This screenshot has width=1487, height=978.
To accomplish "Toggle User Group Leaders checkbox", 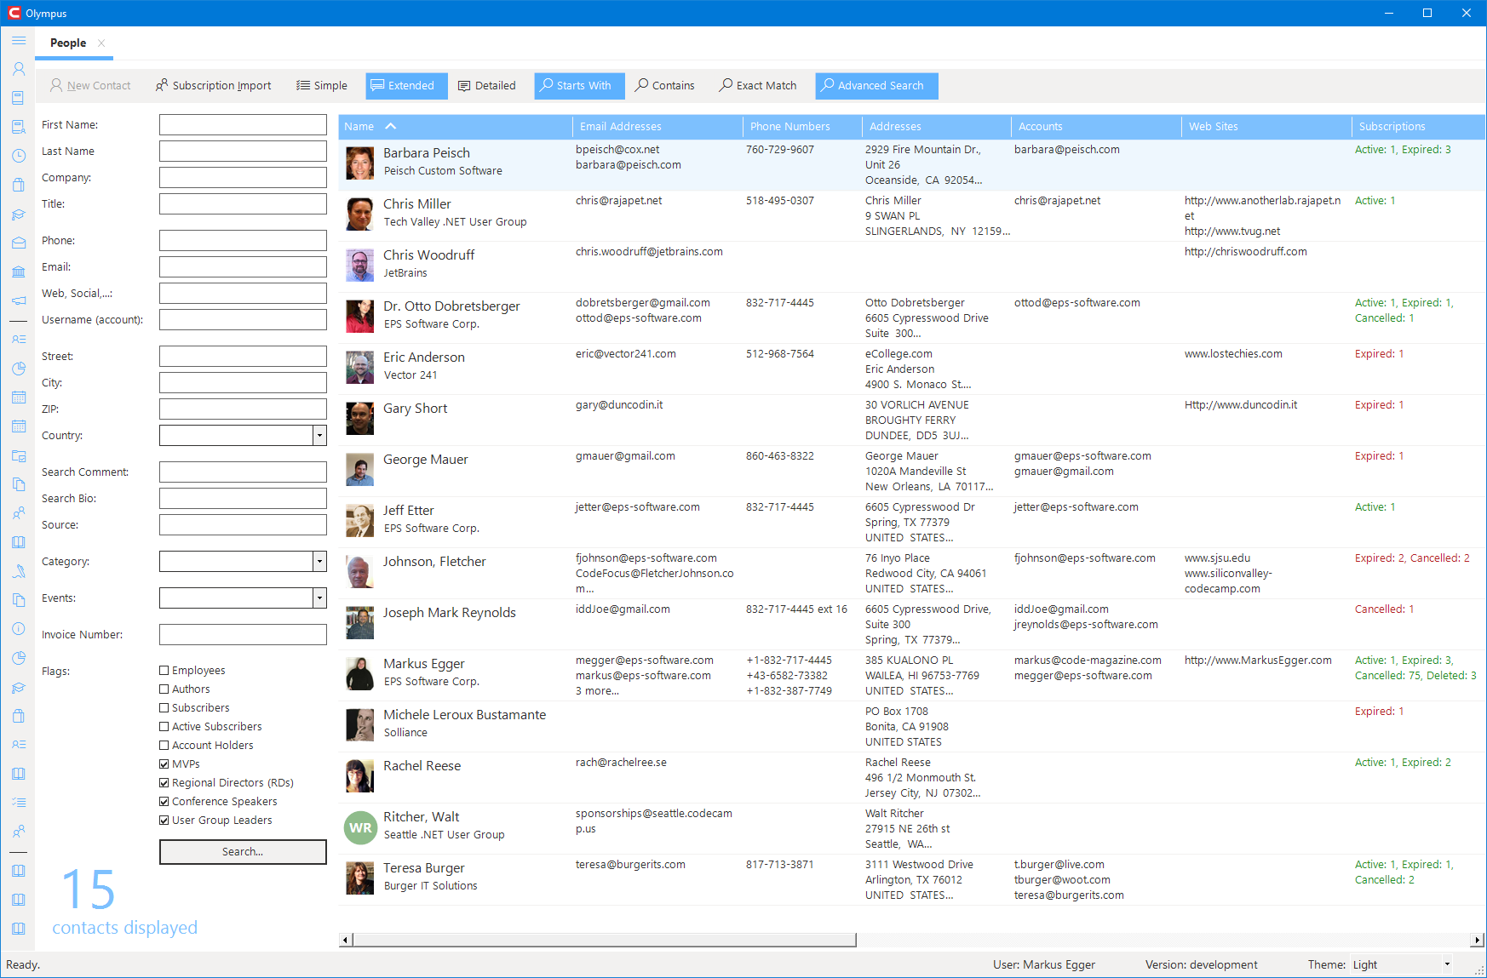I will click(x=164, y=821).
